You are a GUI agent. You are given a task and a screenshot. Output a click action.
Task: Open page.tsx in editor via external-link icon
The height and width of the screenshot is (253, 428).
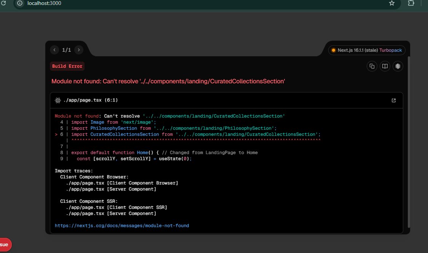click(x=394, y=100)
